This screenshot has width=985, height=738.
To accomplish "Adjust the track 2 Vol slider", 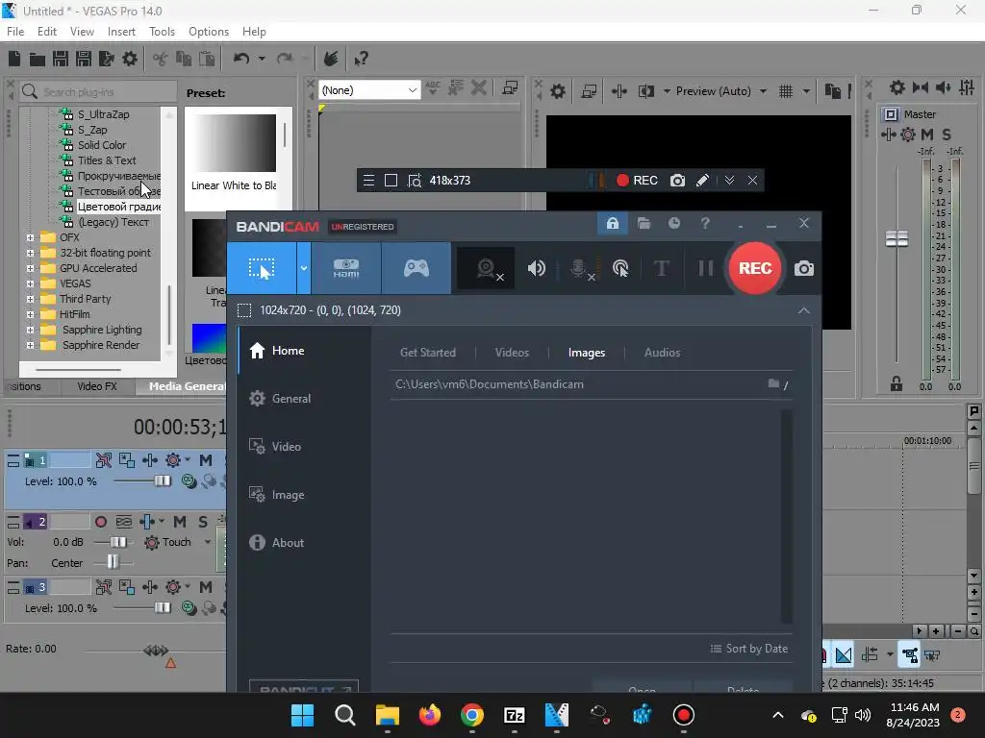I will [x=117, y=542].
